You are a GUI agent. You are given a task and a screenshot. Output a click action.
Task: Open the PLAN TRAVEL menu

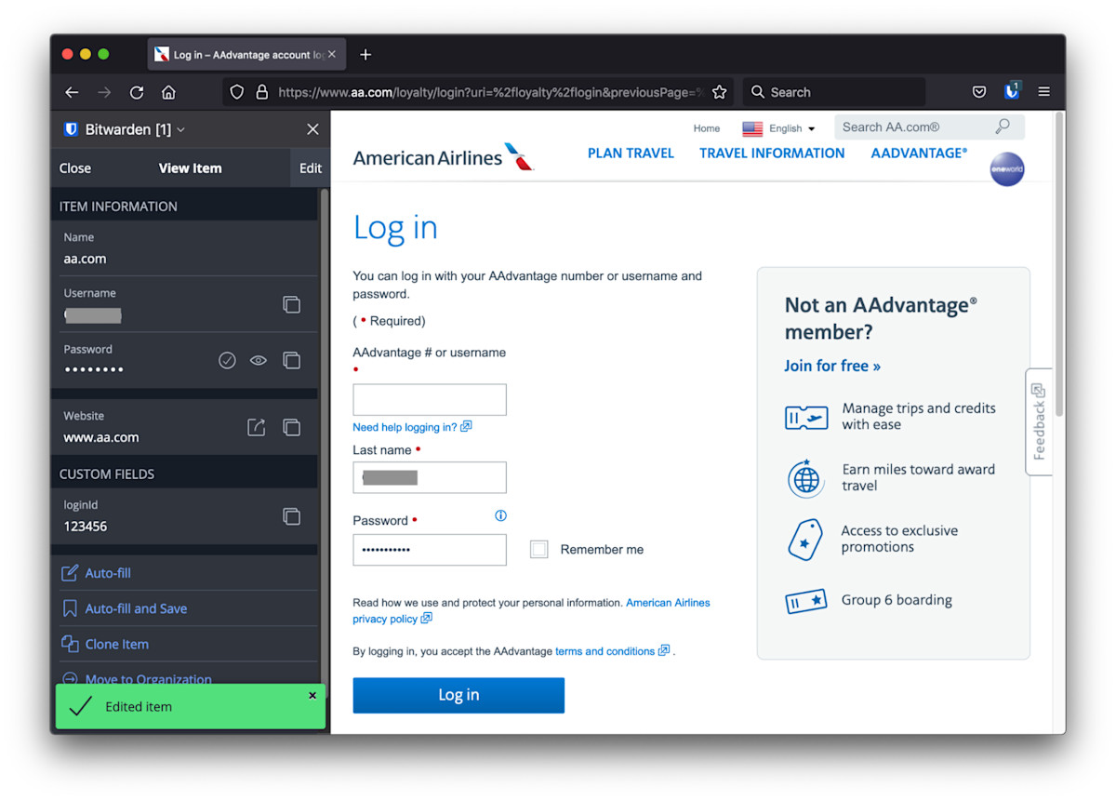click(x=631, y=154)
